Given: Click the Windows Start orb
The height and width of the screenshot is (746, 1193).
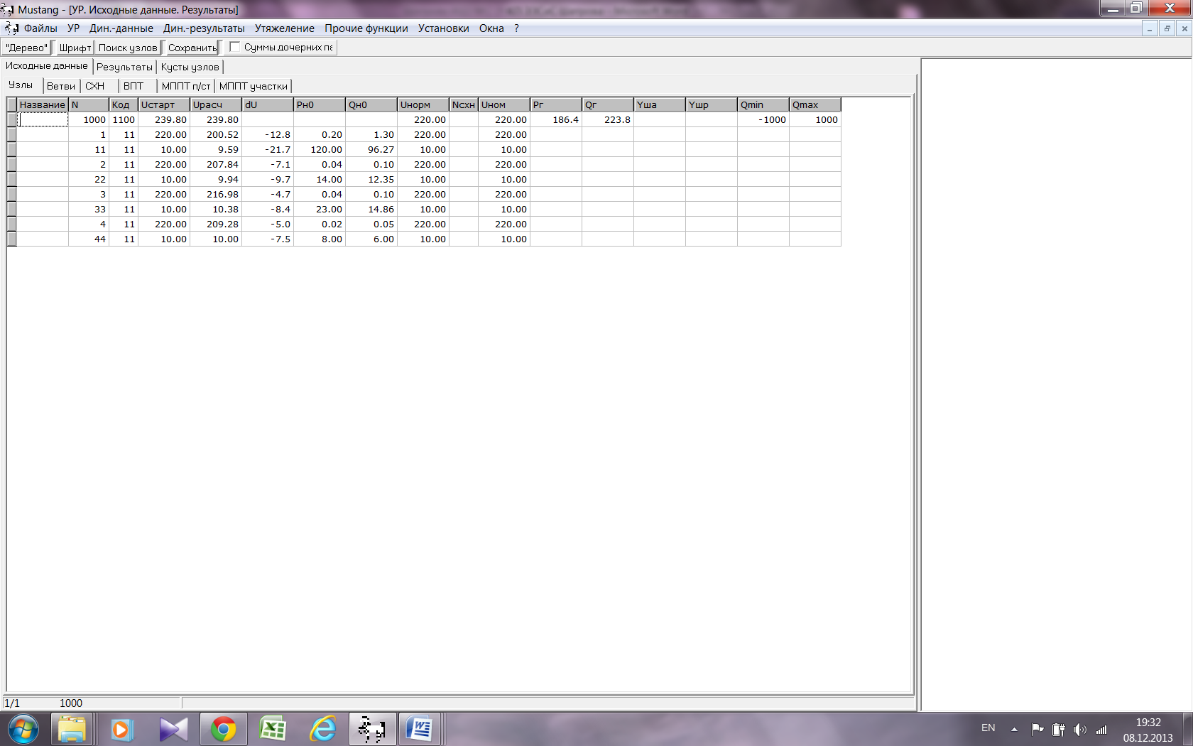Looking at the screenshot, I should coord(23,729).
